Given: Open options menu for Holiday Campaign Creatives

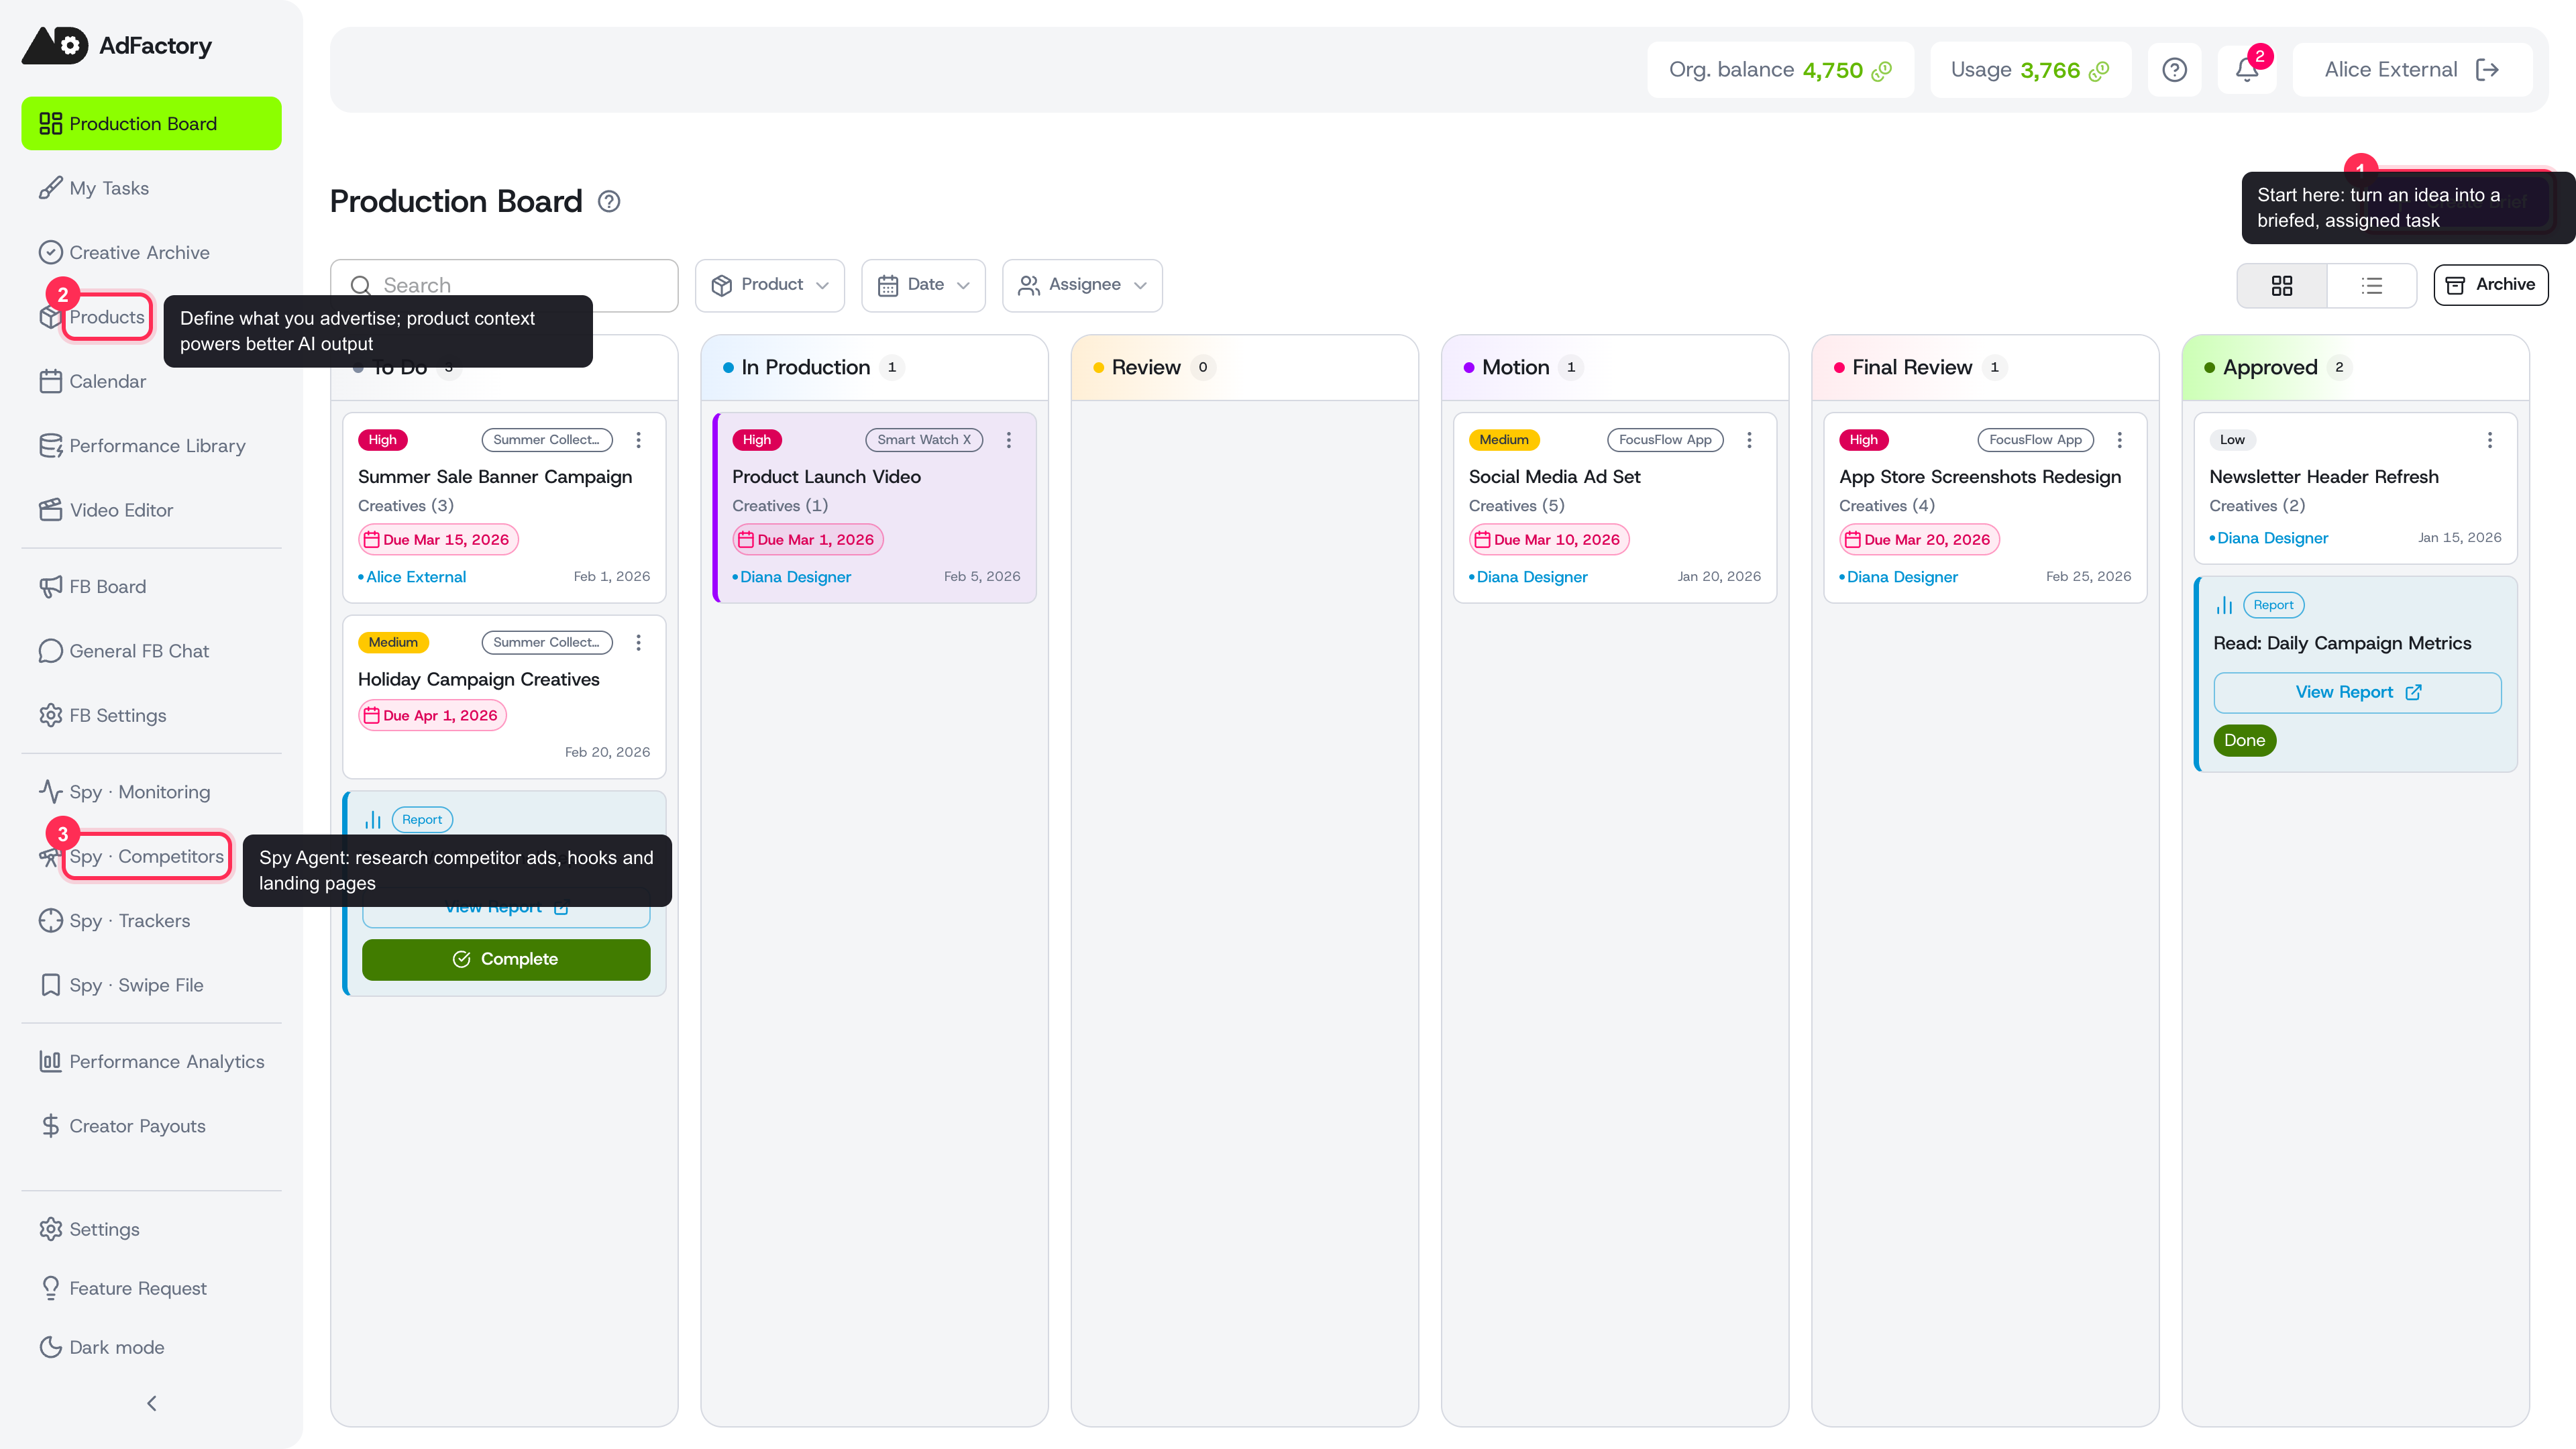Looking at the screenshot, I should click(638, 642).
